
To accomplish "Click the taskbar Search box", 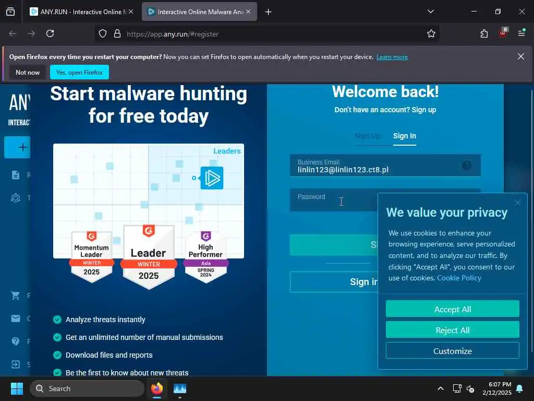I will [x=87, y=388].
